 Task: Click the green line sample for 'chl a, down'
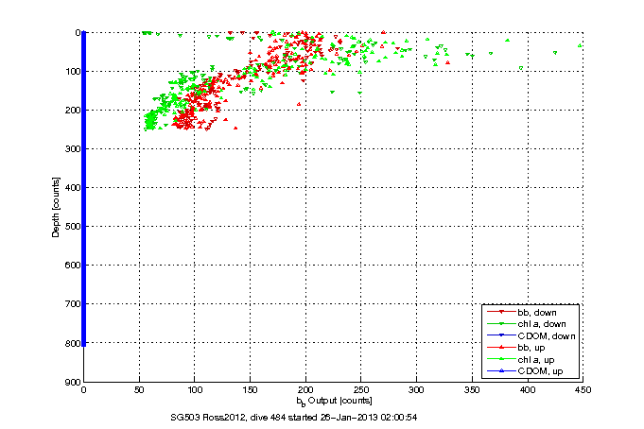tap(501, 324)
